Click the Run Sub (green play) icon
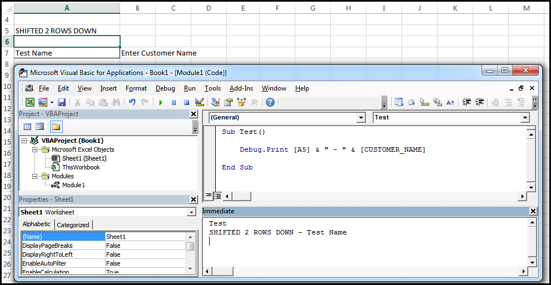The height and width of the screenshot is (285, 551). click(161, 102)
